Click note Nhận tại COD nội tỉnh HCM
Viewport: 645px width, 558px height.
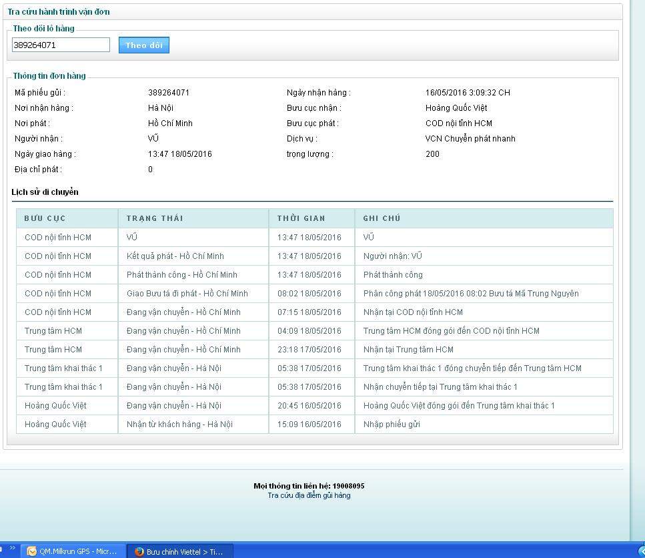pos(413,312)
